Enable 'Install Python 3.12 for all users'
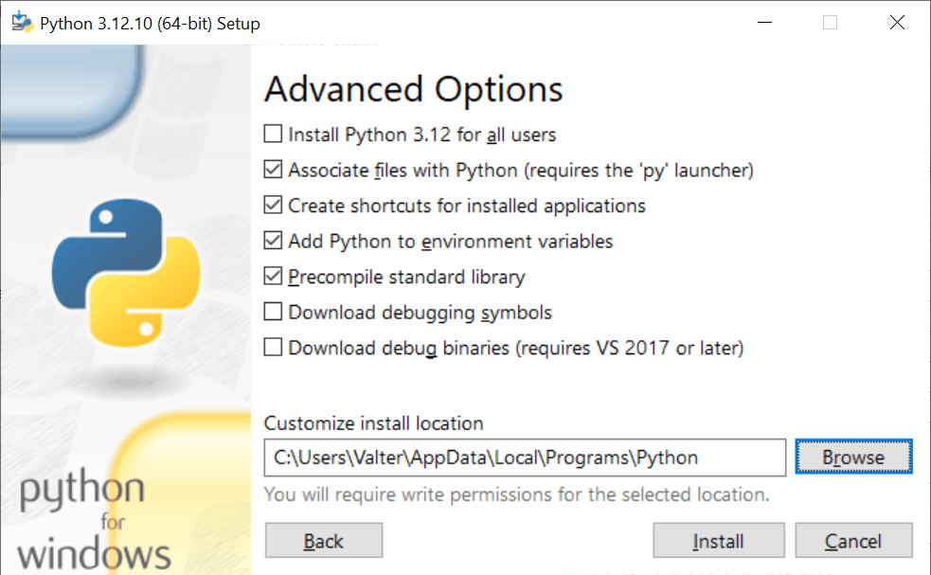 [x=273, y=135]
